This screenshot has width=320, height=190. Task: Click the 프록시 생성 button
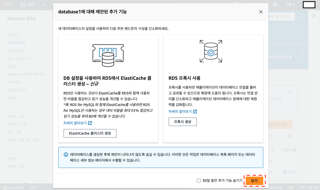tap(183, 122)
